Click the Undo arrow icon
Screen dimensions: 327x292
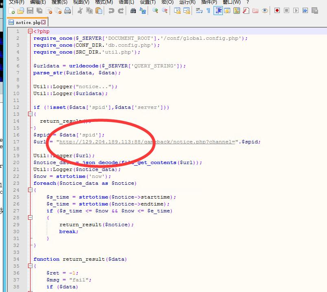point(111,11)
